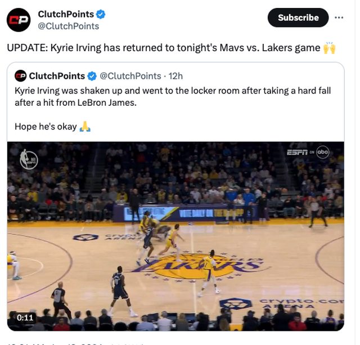
Task: Click the 0:11 video duration badge
Action: click(x=25, y=317)
